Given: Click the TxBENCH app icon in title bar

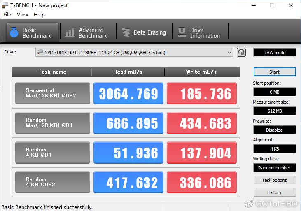Looking at the screenshot, I should tap(6, 5).
